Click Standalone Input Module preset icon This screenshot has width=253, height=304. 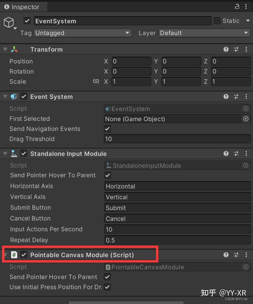click(x=236, y=154)
